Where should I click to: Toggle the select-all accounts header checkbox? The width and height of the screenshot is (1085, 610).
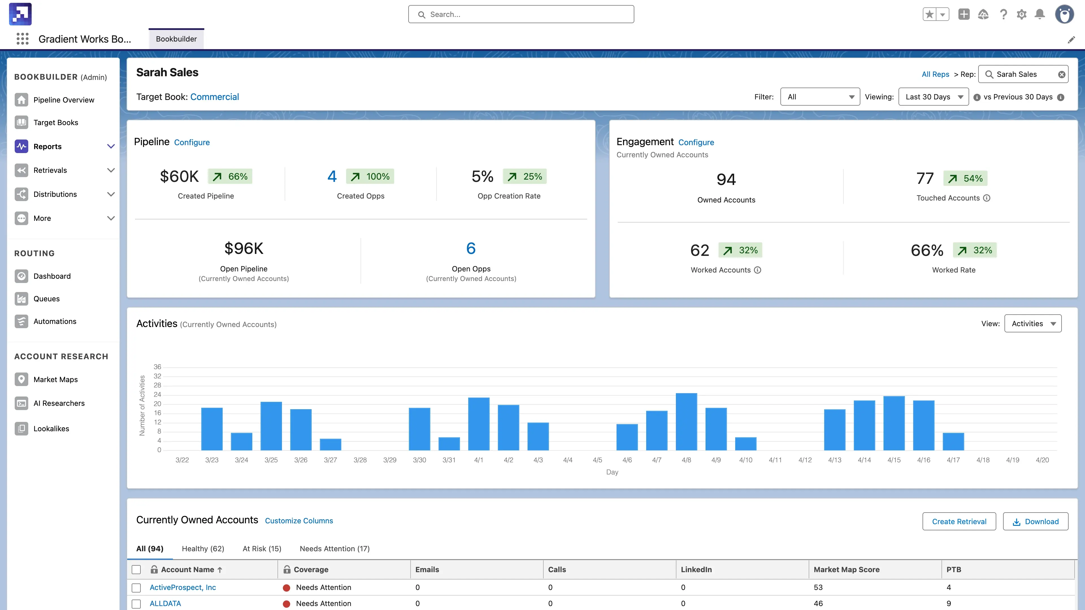click(136, 570)
